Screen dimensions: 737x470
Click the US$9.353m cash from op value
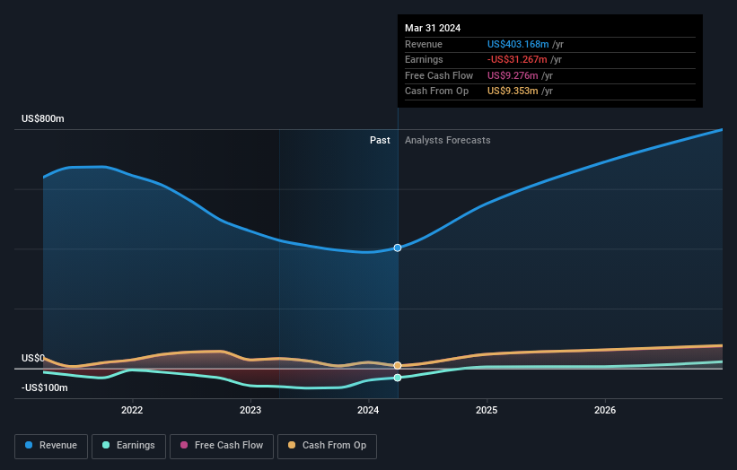(513, 91)
